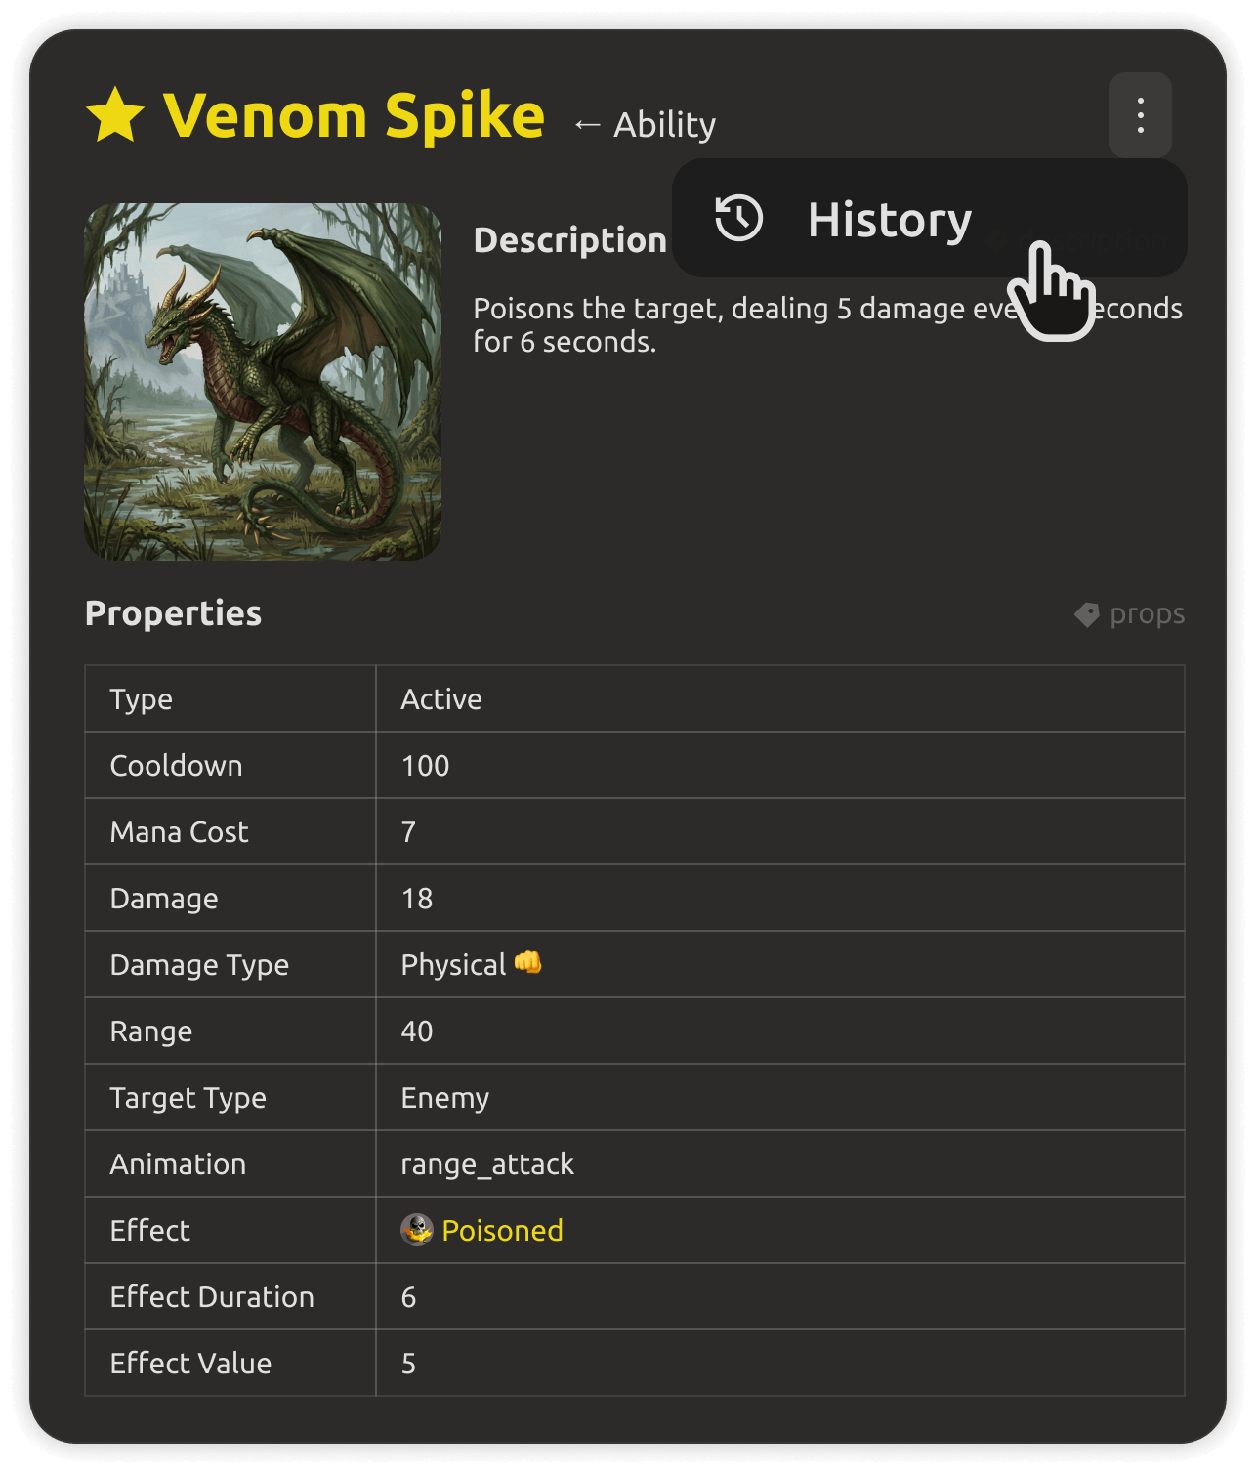Select the Cooldown value 100

point(426,766)
